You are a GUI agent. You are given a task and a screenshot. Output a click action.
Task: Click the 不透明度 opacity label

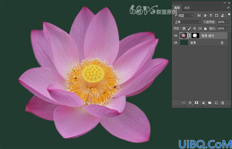[x=209, y=22]
